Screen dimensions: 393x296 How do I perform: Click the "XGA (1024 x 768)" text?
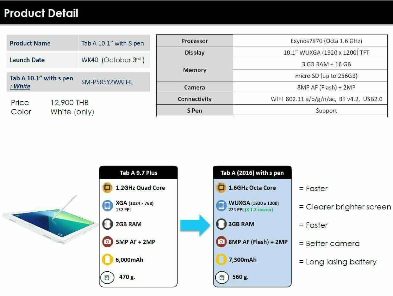coord(134,203)
